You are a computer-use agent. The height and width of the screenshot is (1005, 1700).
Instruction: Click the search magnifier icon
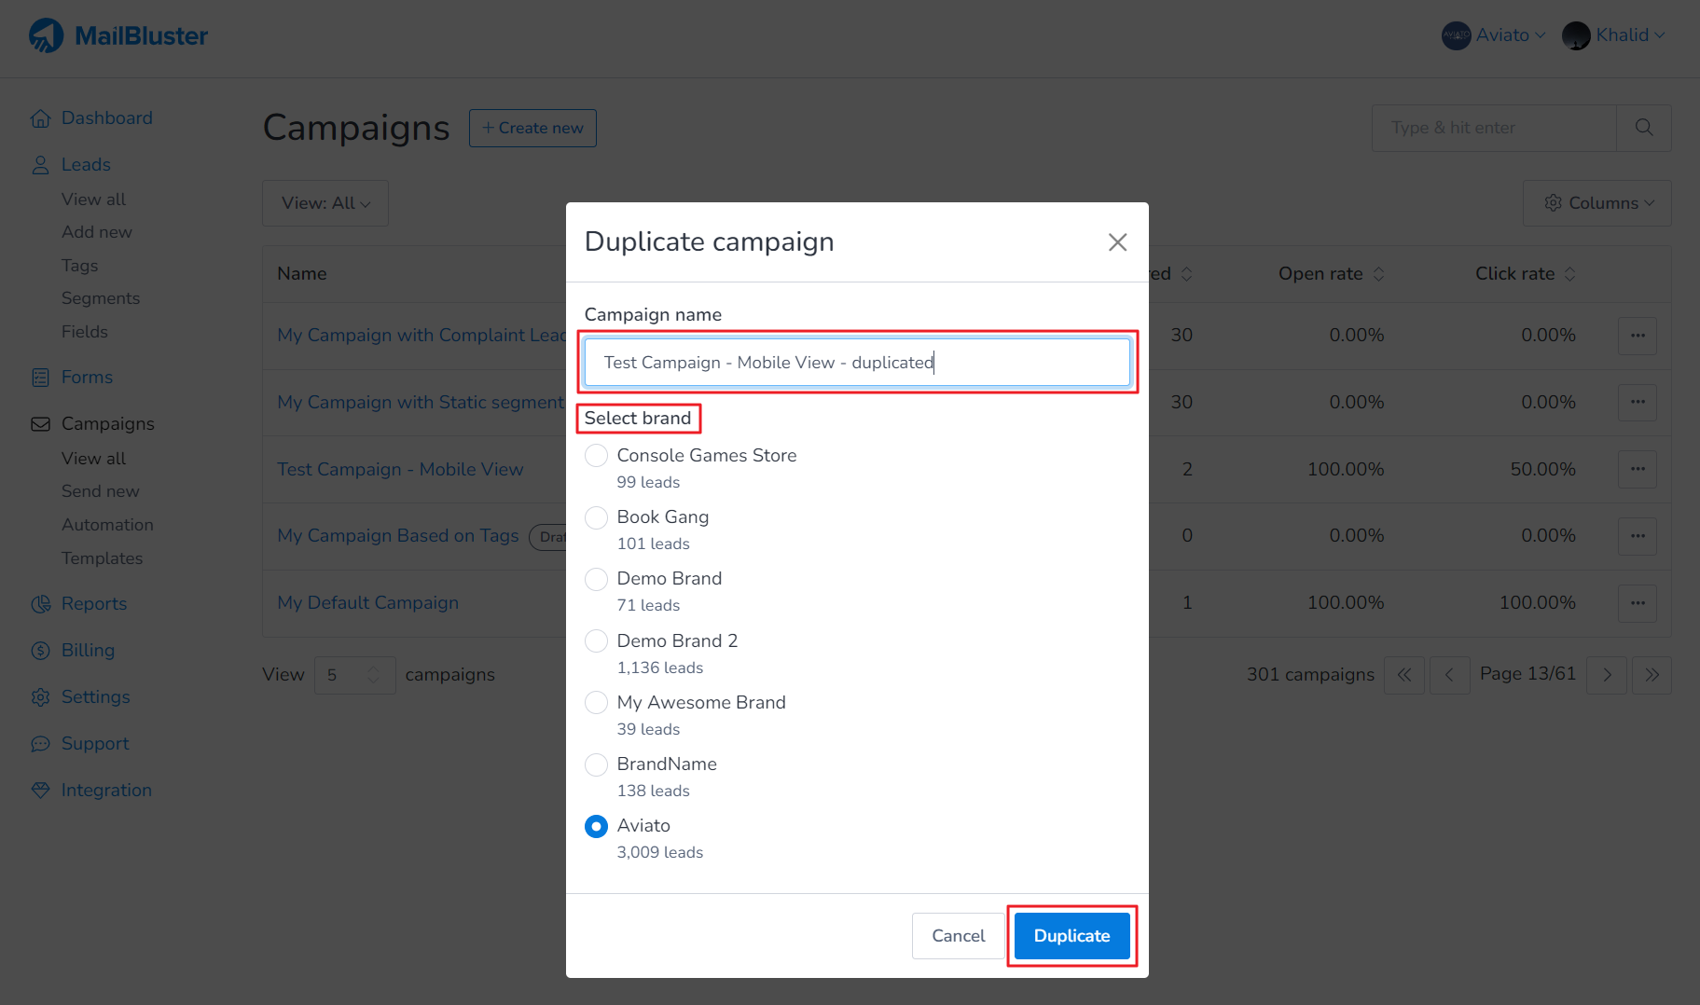(1643, 128)
